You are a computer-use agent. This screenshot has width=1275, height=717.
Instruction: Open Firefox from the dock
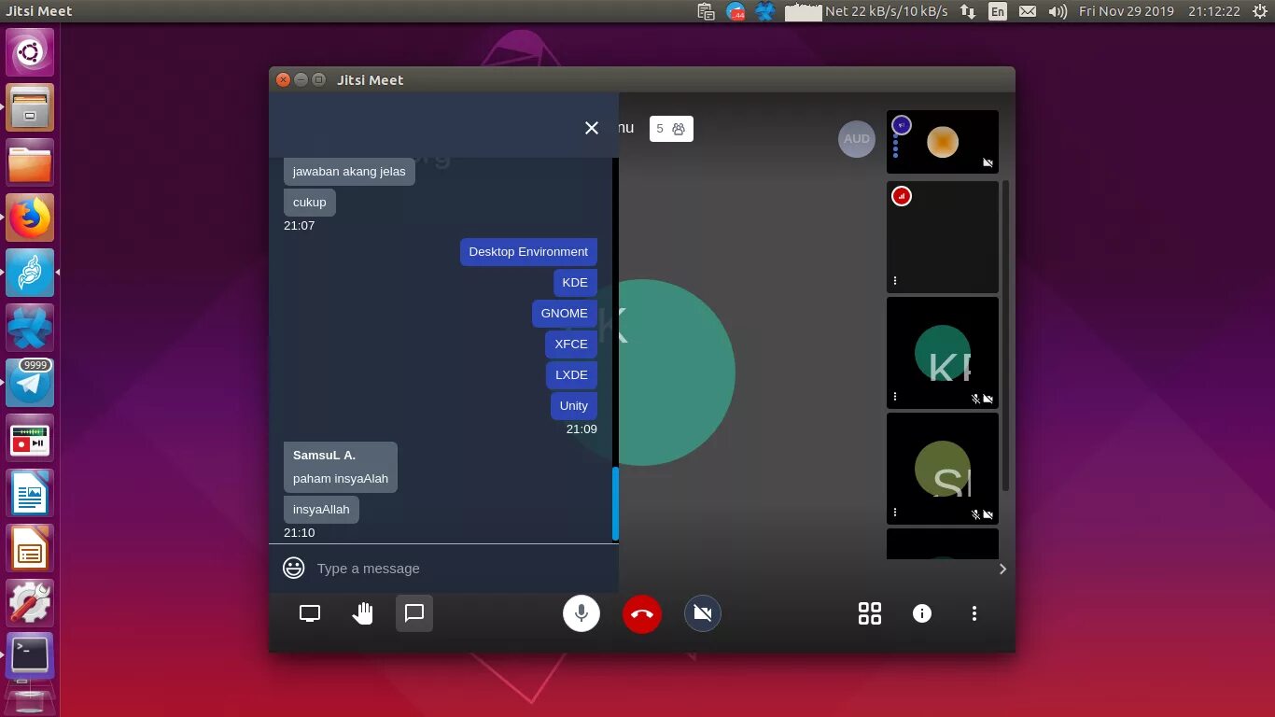coord(29,218)
